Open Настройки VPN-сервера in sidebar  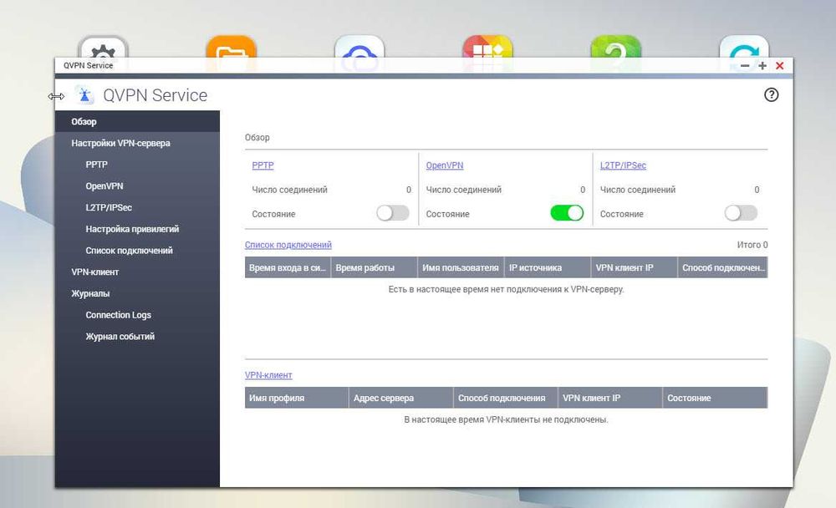coord(137,143)
